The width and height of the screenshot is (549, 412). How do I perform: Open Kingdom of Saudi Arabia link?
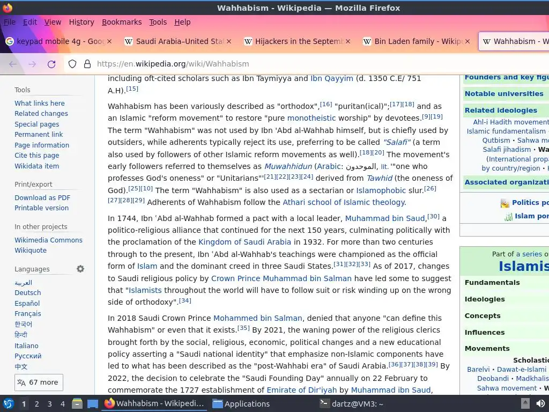(244, 242)
